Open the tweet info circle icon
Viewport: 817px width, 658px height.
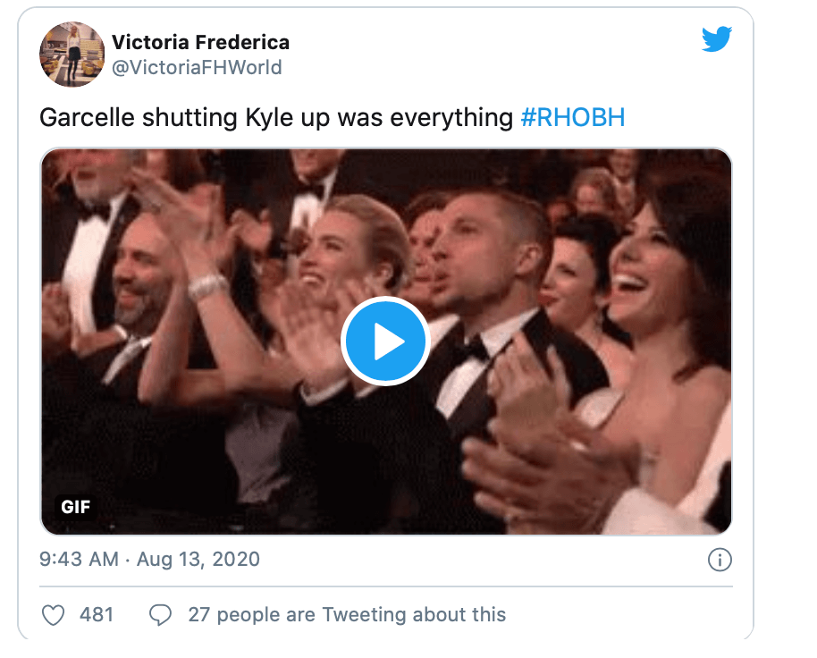[719, 561]
